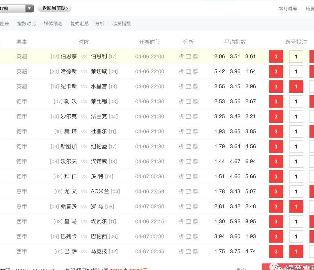Viewport: 314px width, 270px height.
Task: Select the 复式汇总 tab
Action: [79, 23]
